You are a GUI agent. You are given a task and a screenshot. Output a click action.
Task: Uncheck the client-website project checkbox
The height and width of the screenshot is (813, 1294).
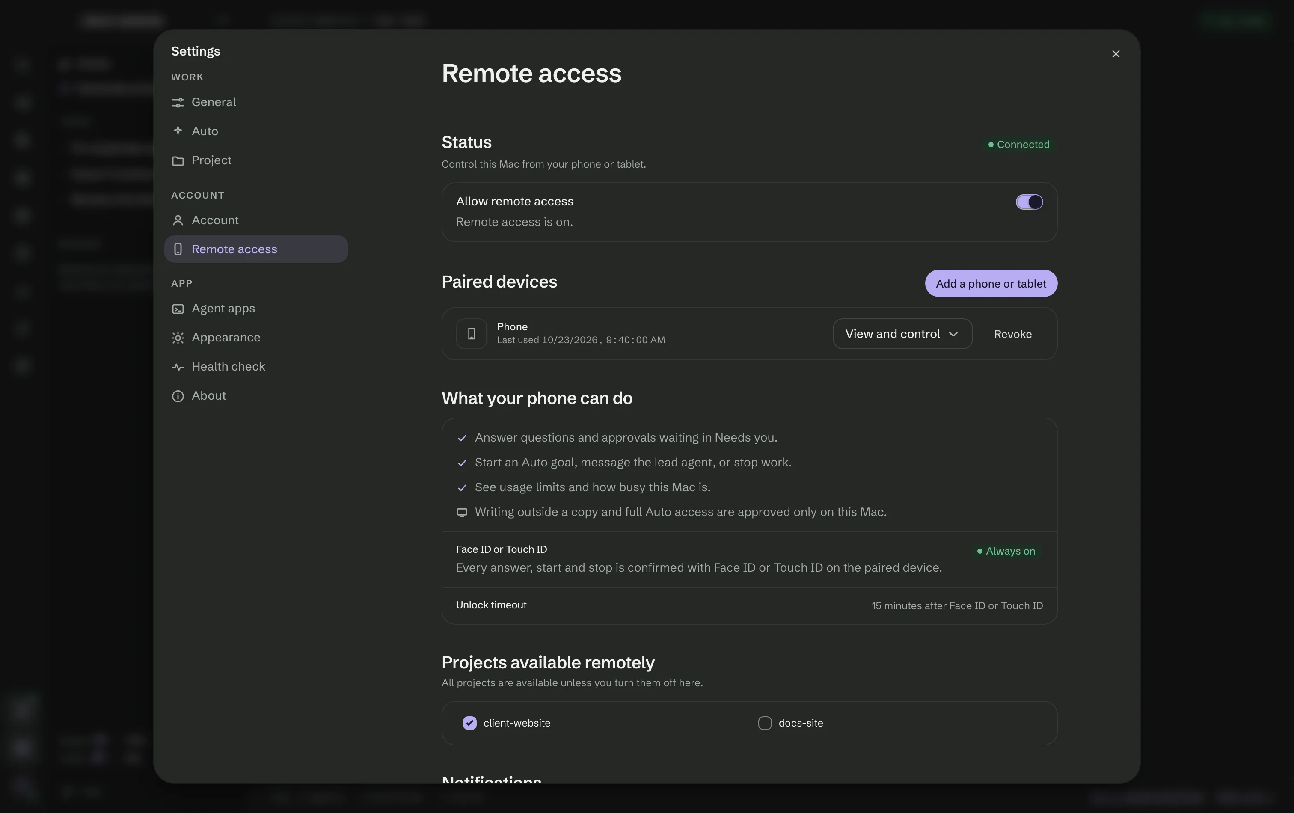click(470, 723)
